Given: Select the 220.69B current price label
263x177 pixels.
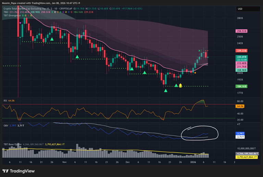Looking at the screenshot, I should [241, 57].
